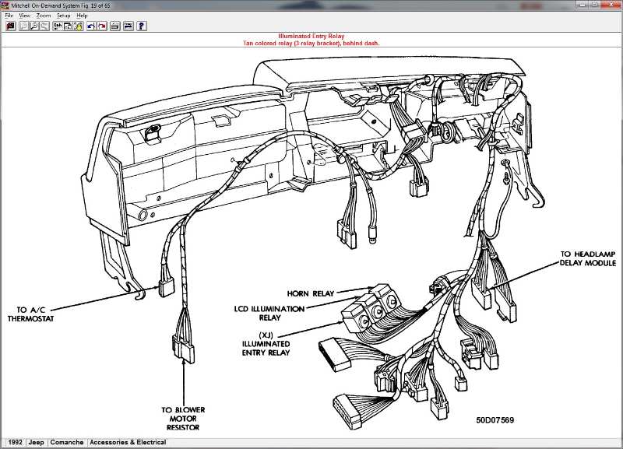Select the Jeep make status bar field
Screen dimensions: 623x449
coord(37,443)
